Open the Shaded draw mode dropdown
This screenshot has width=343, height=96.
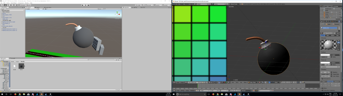tap(31, 9)
